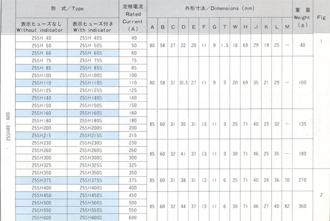
Task: Click type cell '25SH350S'
Action: [x=93, y=173]
